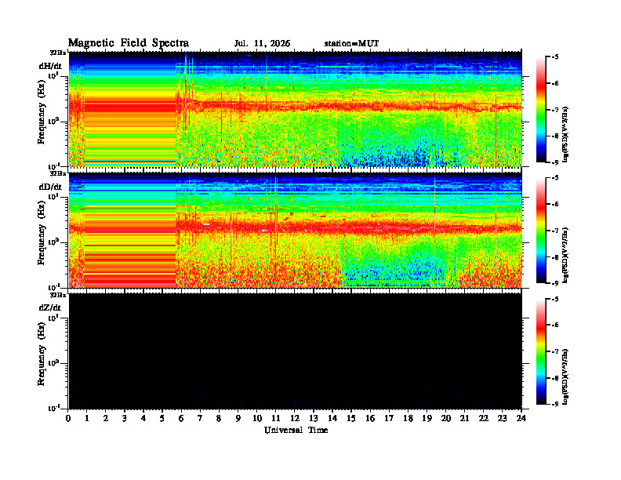Click hour 18 on the time axis
Screen dimensions: 621x480
click(408, 418)
